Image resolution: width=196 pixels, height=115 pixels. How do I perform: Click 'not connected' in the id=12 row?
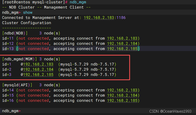pos(33,44)
